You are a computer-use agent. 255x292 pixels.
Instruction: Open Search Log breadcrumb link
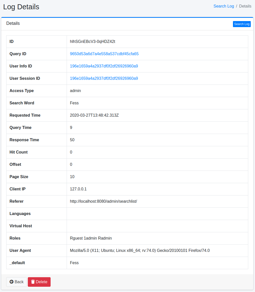pos(223,6)
